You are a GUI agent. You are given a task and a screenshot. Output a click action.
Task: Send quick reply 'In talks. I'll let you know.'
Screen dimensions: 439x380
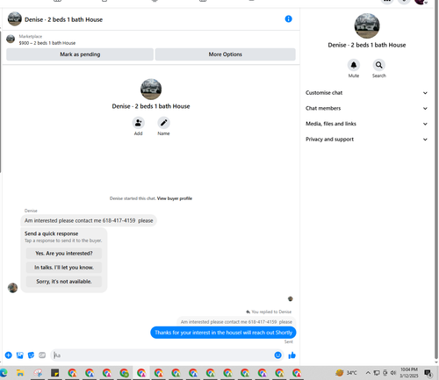[64, 268]
